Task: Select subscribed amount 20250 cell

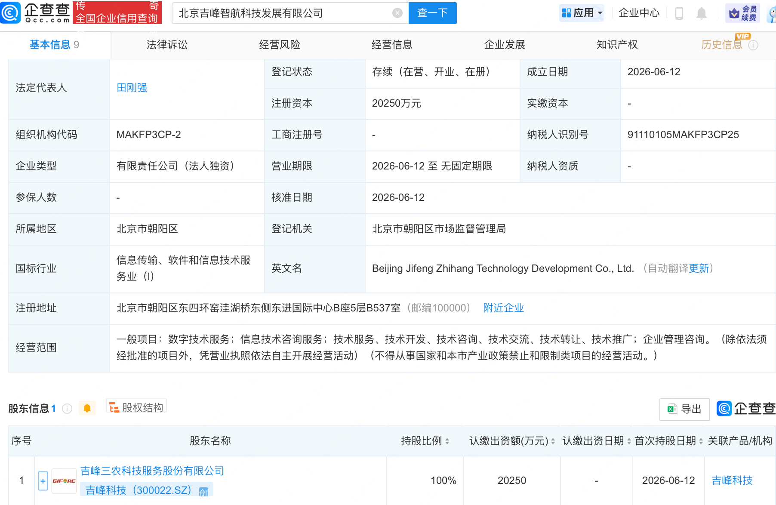Action: tap(512, 480)
